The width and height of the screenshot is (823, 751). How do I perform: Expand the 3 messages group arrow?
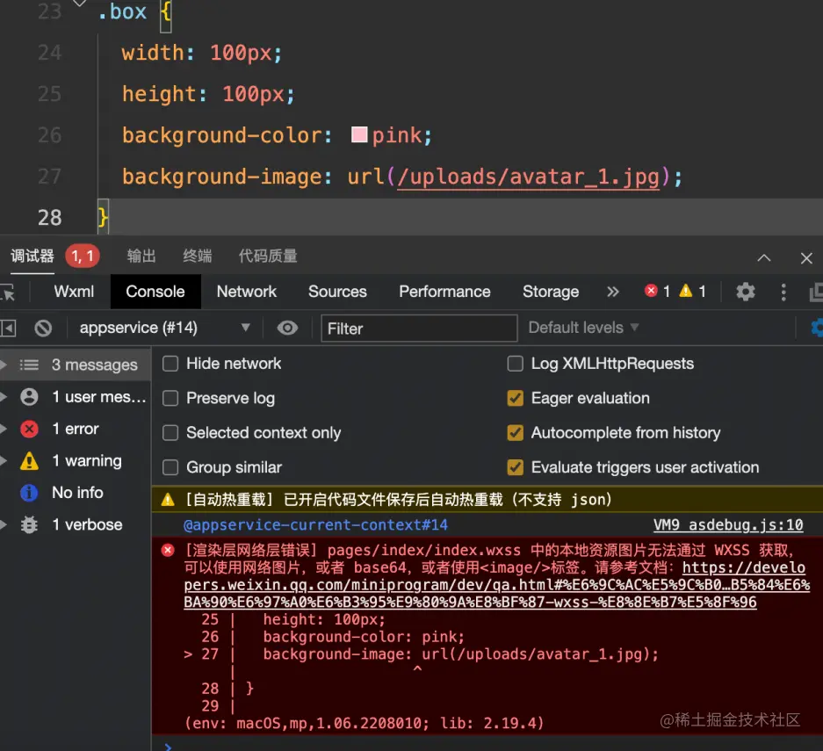tap(4, 365)
